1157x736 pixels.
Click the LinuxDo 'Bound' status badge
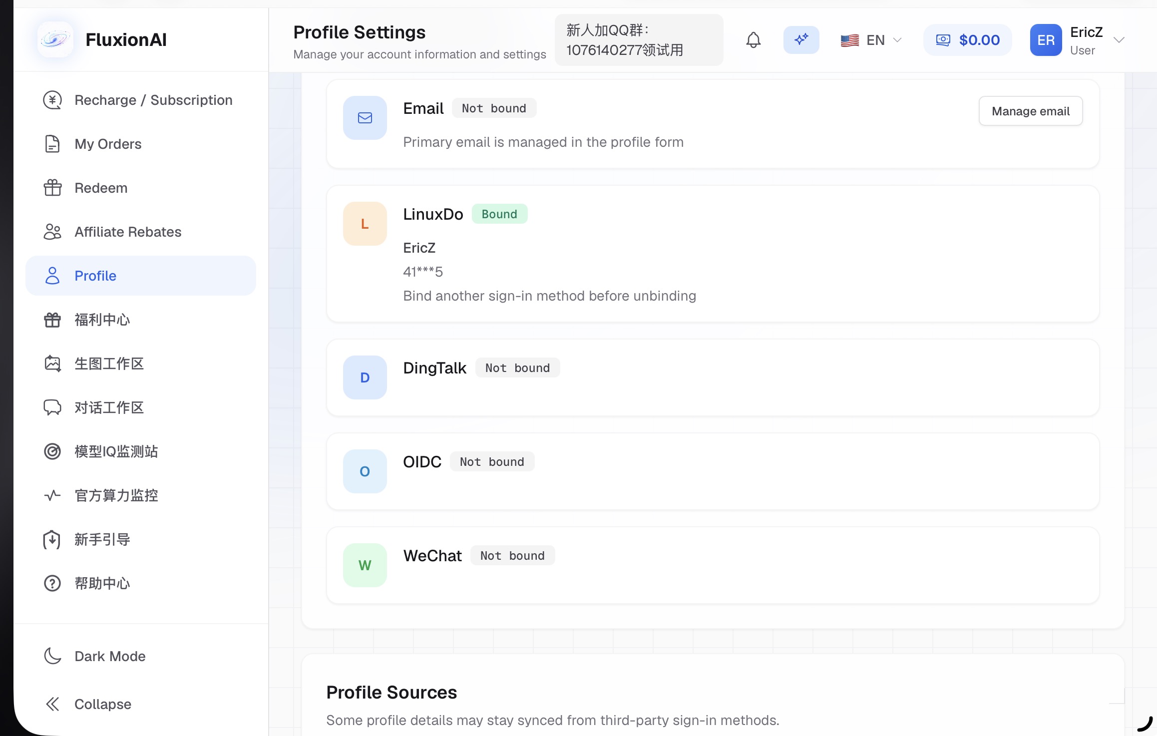499,214
